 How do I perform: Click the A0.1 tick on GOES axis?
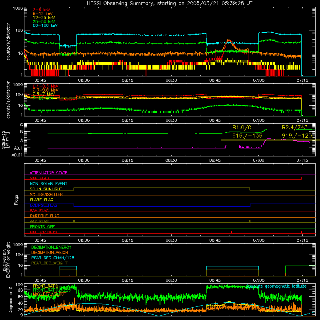pyautogui.click(x=18, y=148)
